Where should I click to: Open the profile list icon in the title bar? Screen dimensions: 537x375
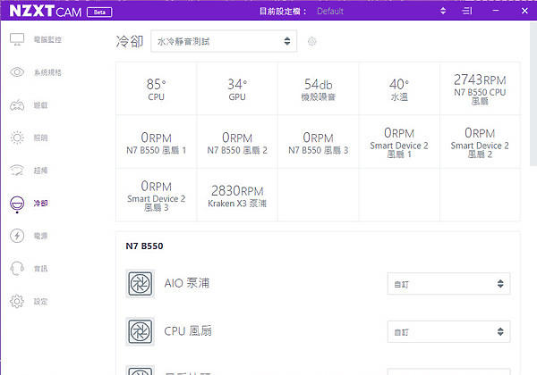point(467,11)
